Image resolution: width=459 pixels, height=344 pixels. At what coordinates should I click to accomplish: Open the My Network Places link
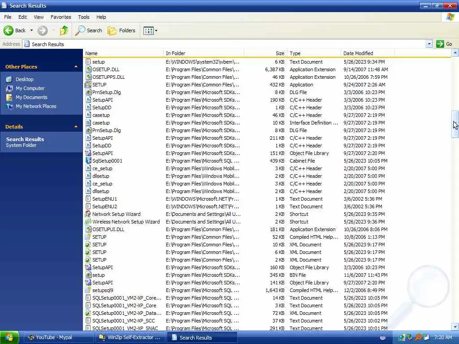click(x=36, y=107)
